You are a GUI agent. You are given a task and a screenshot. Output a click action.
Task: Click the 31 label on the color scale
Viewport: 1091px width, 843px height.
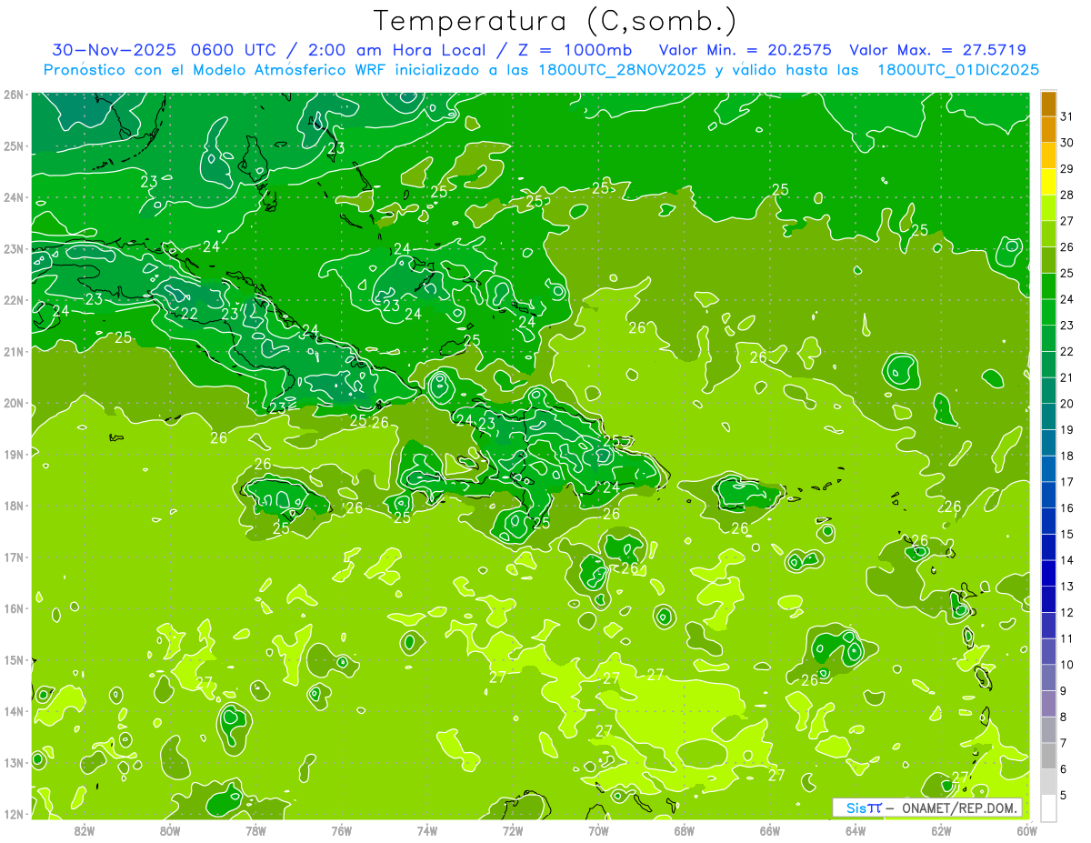tap(1066, 117)
